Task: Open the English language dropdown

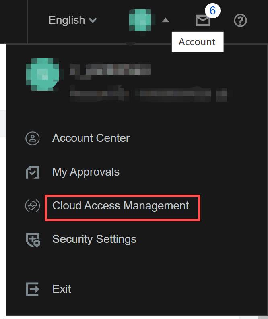Action: 72,20
